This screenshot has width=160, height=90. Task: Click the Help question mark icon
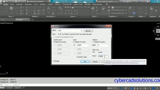(147, 1)
